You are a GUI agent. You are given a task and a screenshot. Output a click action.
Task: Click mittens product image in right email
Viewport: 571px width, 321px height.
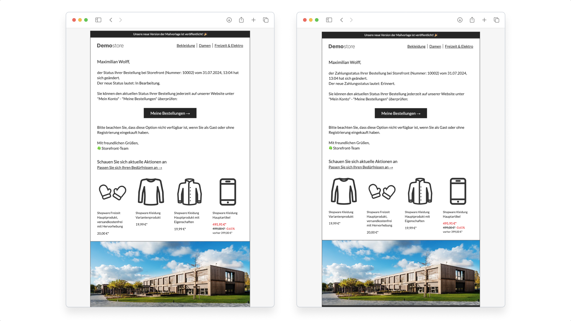point(382,191)
